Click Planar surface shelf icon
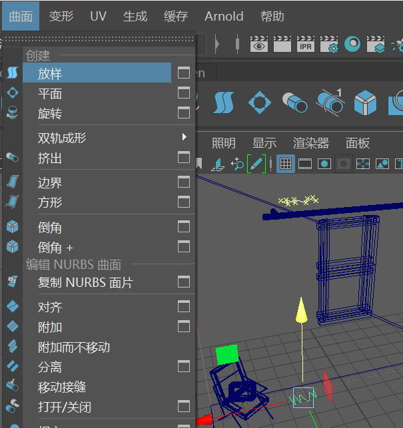Viewport: 403px width, 428px height. click(260, 103)
